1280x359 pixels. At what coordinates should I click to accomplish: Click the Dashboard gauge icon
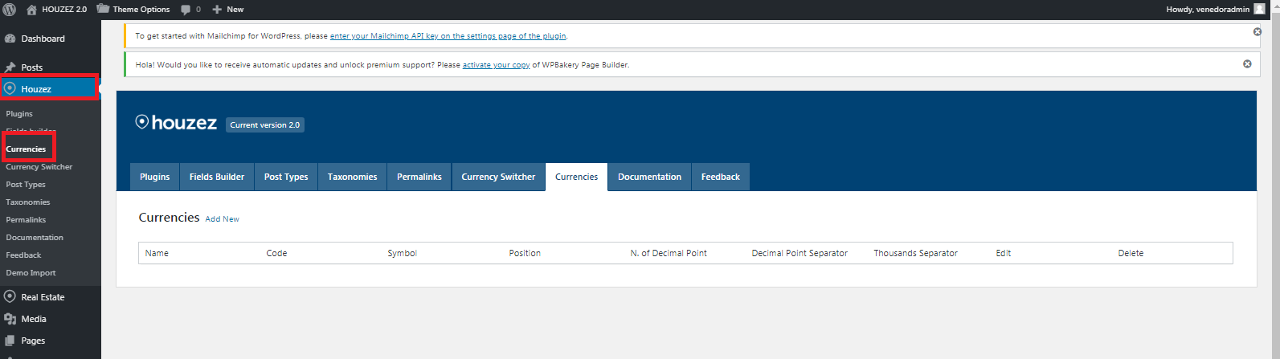[x=10, y=39]
